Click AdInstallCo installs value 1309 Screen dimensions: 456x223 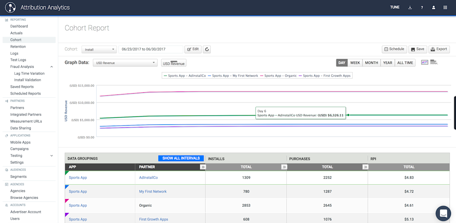click(x=246, y=177)
